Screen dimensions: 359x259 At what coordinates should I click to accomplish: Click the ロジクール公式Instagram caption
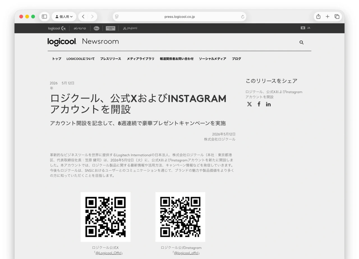pyautogui.click(x=181, y=248)
